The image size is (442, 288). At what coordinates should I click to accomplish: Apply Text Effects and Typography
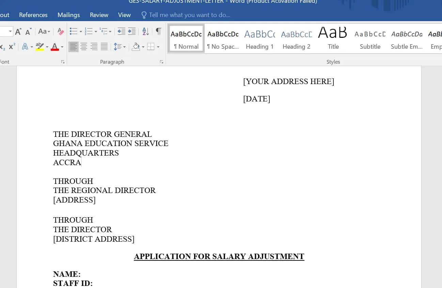click(25, 47)
